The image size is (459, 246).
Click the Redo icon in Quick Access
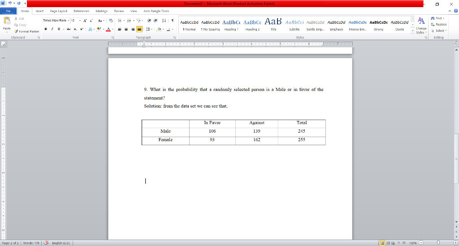click(19, 3)
